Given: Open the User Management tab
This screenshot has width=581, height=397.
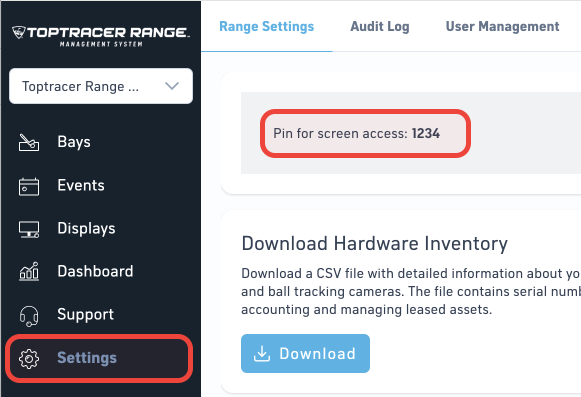Looking at the screenshot, I should pyautogui.click(x=502, y=26).
